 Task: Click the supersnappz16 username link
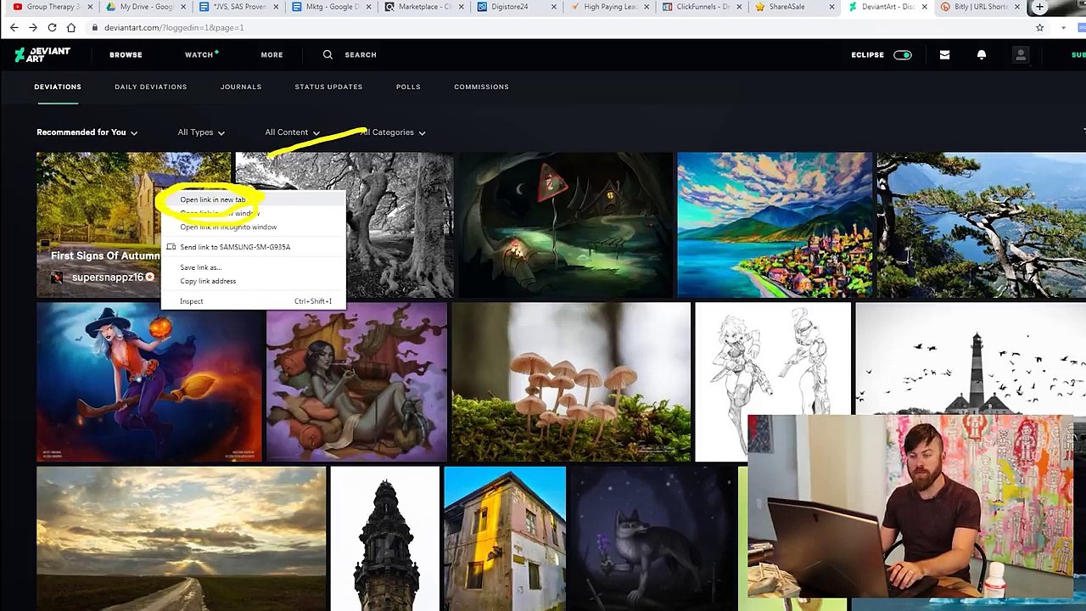pyautogui.click(x=108, y=277)
